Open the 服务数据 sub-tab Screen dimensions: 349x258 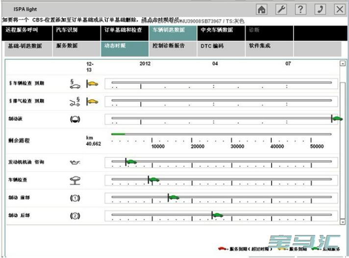coord(76,49)
